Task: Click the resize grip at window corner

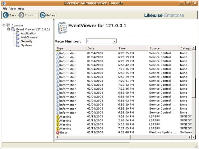Action: coord(196,146)
